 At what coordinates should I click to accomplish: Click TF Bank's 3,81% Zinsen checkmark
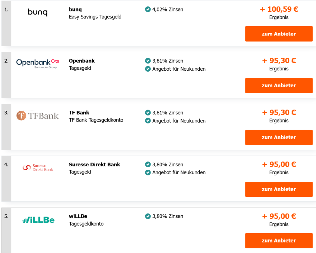pyautogui.click(x=148, y=113)
